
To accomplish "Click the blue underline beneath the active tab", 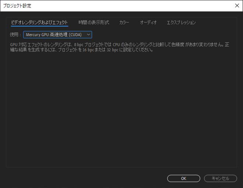I will pyautogui.click(x=39, y=26).
